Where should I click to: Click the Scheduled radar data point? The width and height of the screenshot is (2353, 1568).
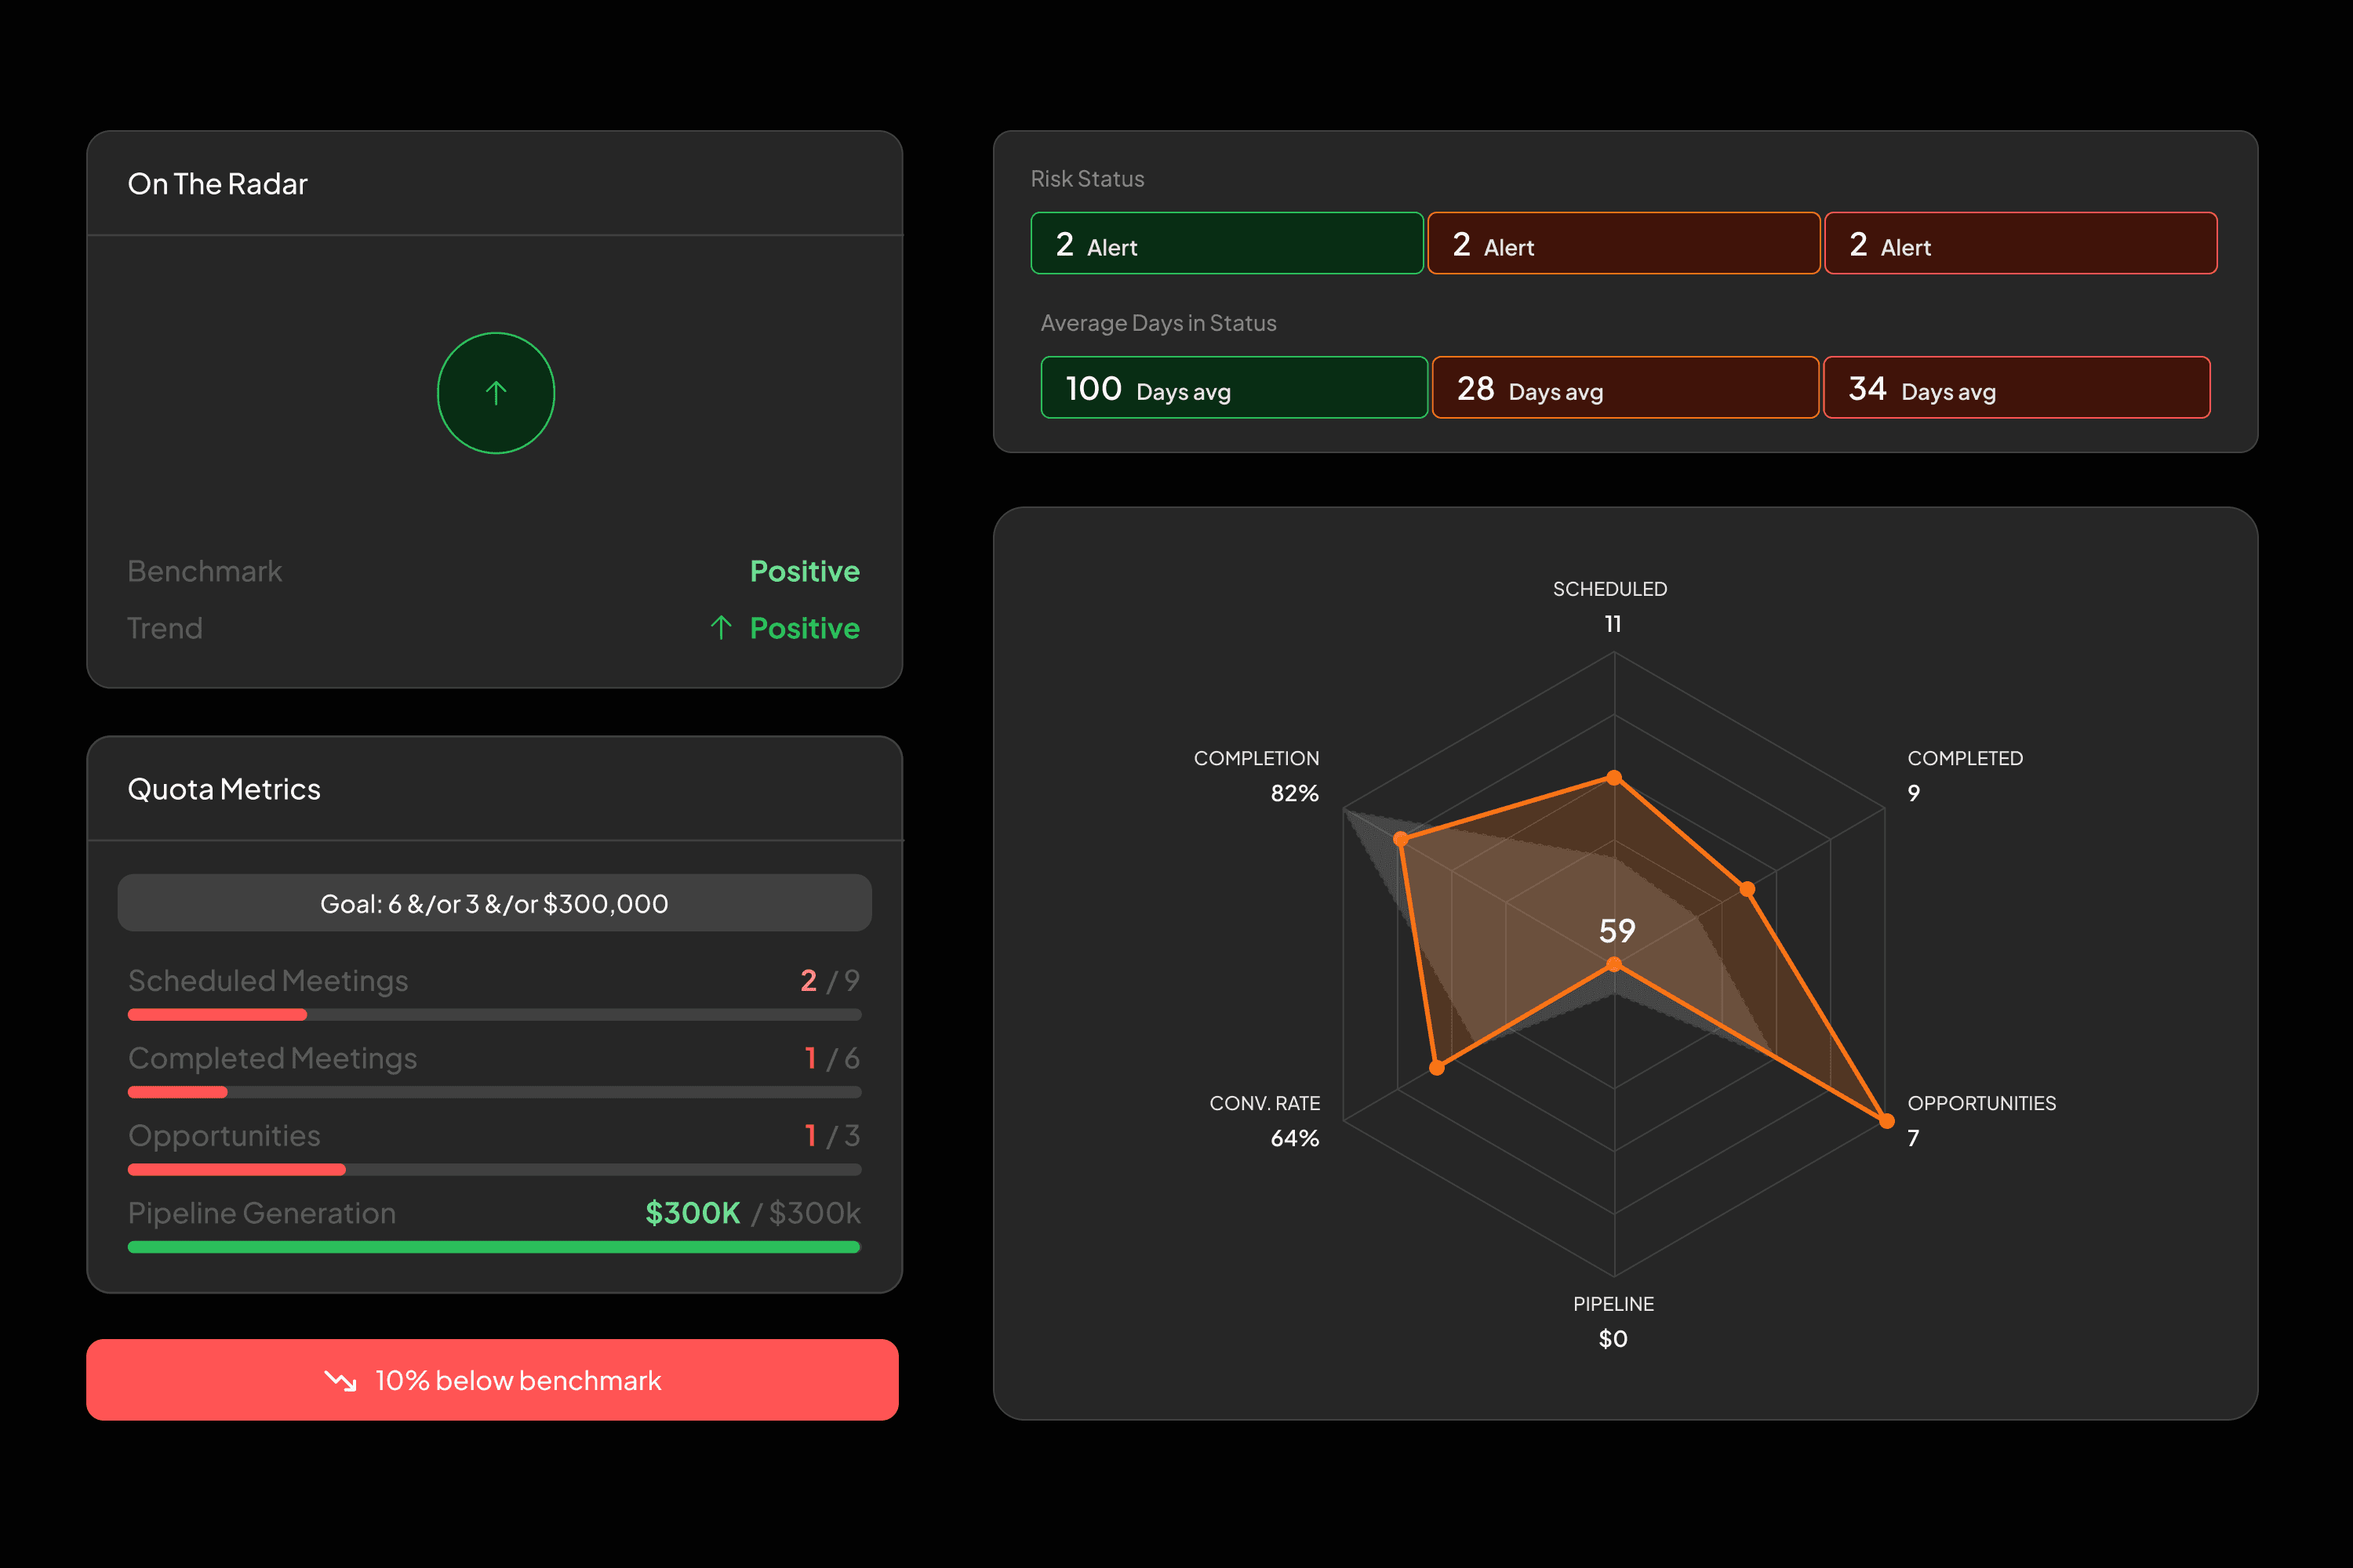(1613, 777)
